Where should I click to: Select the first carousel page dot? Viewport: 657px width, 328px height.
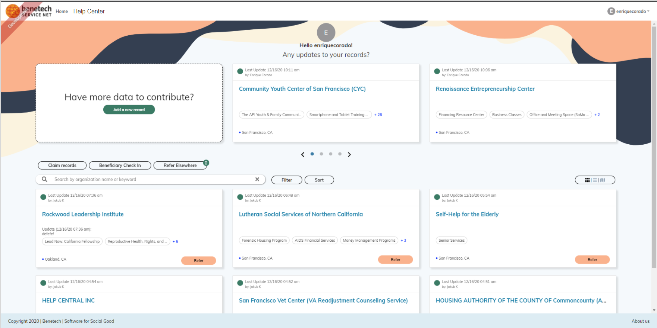pyautogui.click(x=312, y=154)
